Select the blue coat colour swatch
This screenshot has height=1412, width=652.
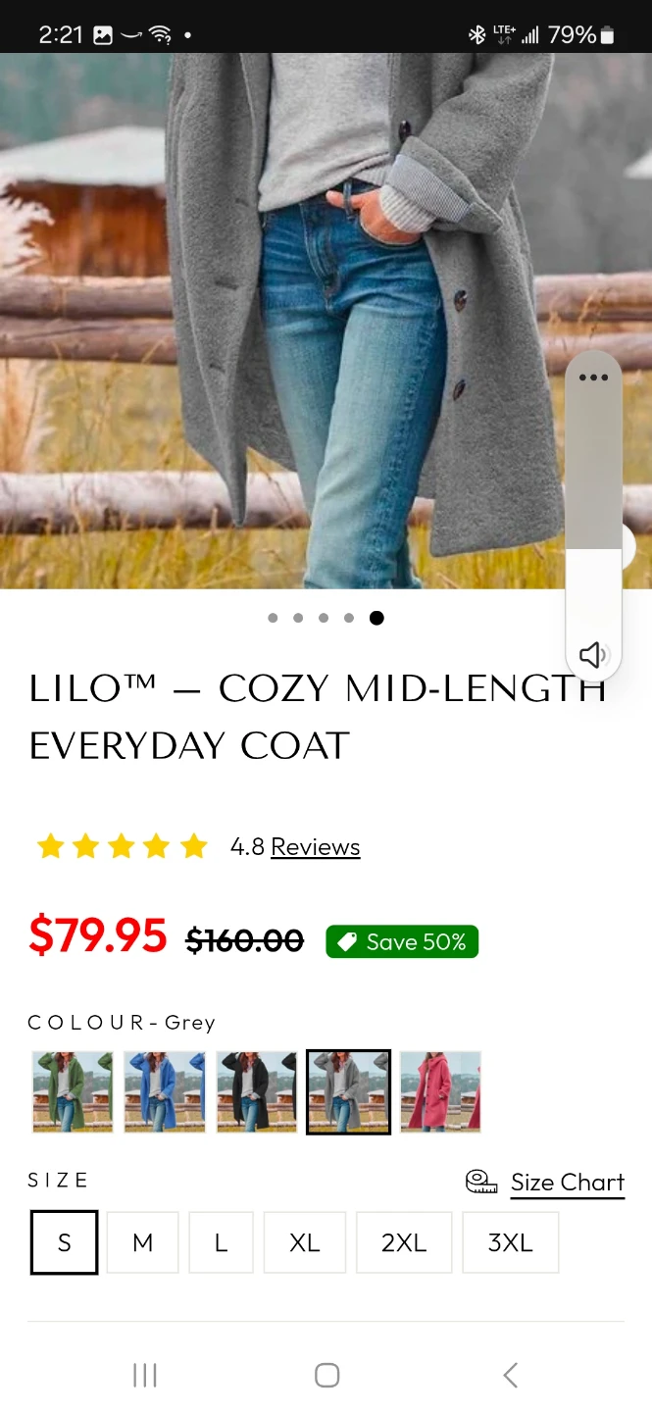(165, 1091)
